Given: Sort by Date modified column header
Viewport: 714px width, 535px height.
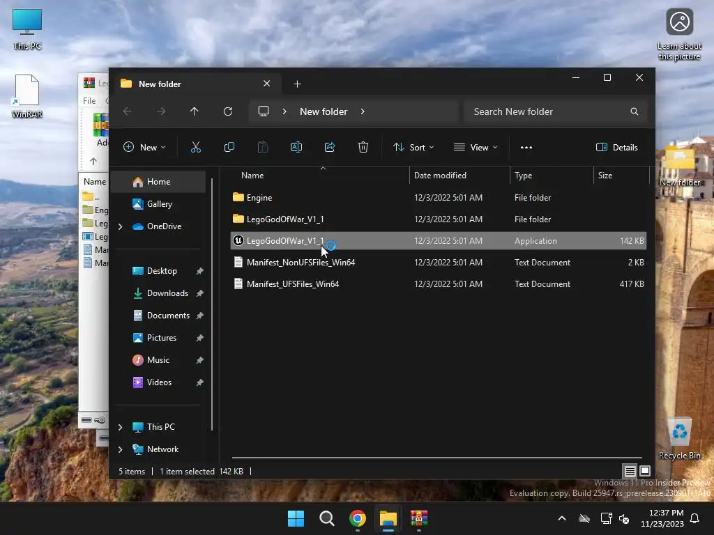Looking at the screenshot, I should pos(459,175).
